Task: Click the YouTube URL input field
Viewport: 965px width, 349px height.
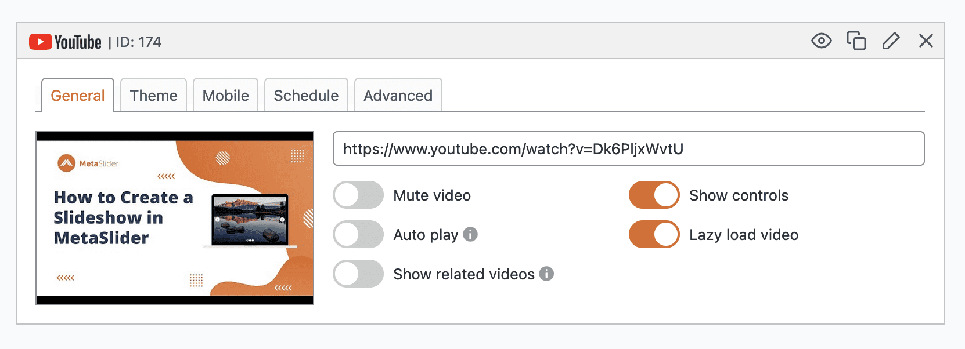Action: tap(628, 149)
